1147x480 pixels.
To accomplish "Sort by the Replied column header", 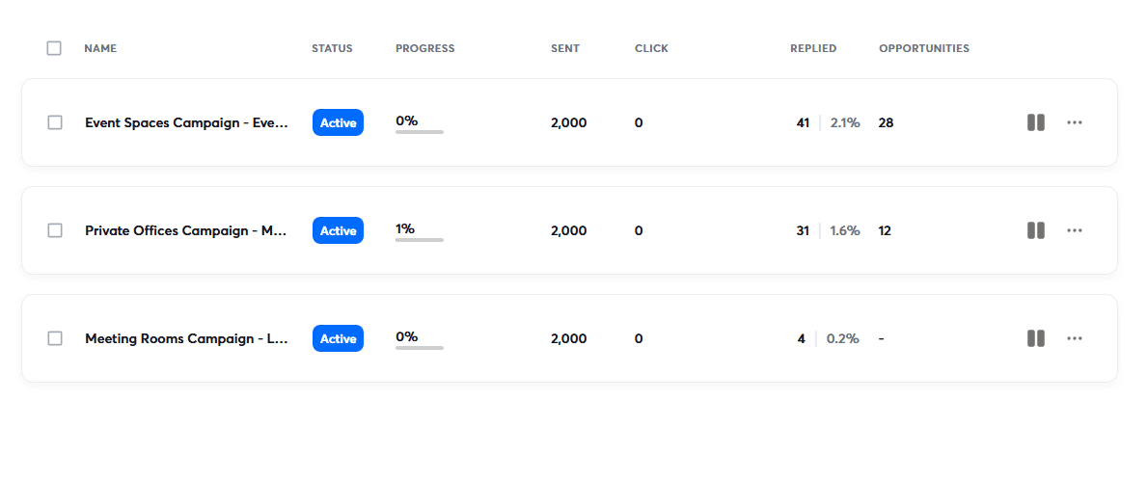I will pos(812,48).
